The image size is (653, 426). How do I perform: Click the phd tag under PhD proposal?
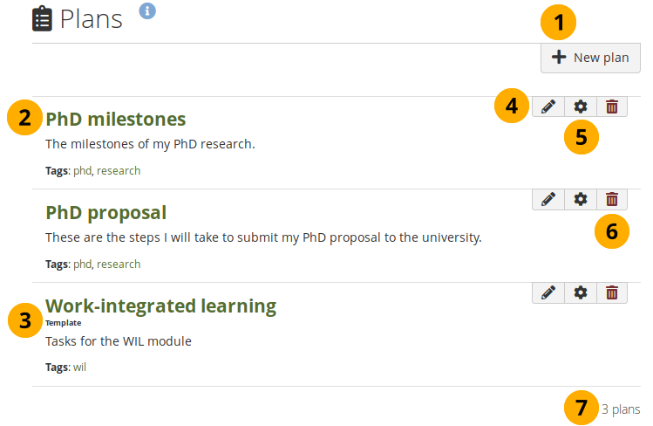coord(82,264)
